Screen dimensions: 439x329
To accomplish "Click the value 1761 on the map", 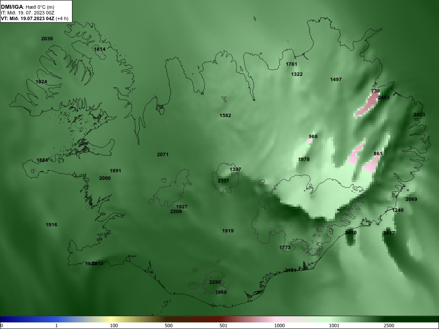I will [291, 64].
